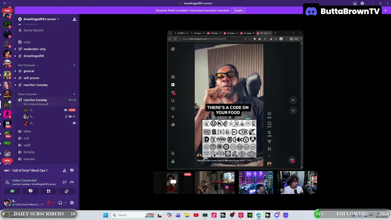Viewport: 391px width, 220px height.
Task: Expand the self-promo channel arrow
Action: point(15,78)
